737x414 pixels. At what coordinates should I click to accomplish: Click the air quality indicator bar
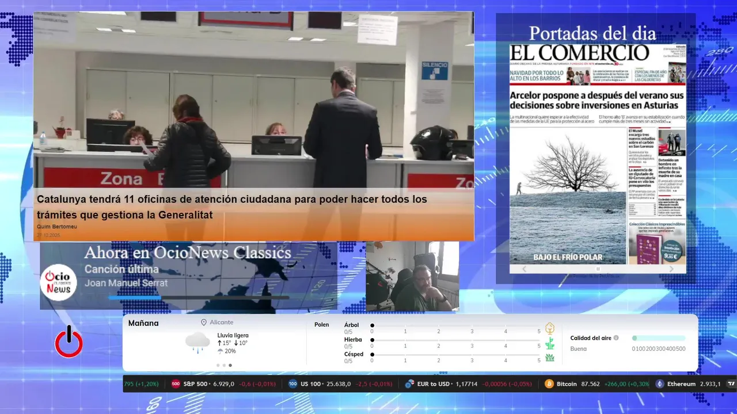click(x=659, y=338)
